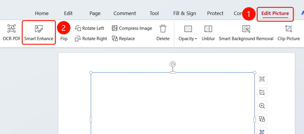The height and width of the screenshot is (134, 304).
Task: Click the zoom-in magnifier in floating sidebar
Action: 262,106
